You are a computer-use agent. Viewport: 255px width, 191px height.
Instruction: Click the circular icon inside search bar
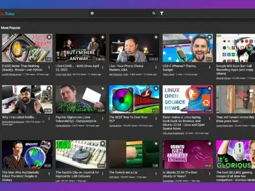coord(92,13)
